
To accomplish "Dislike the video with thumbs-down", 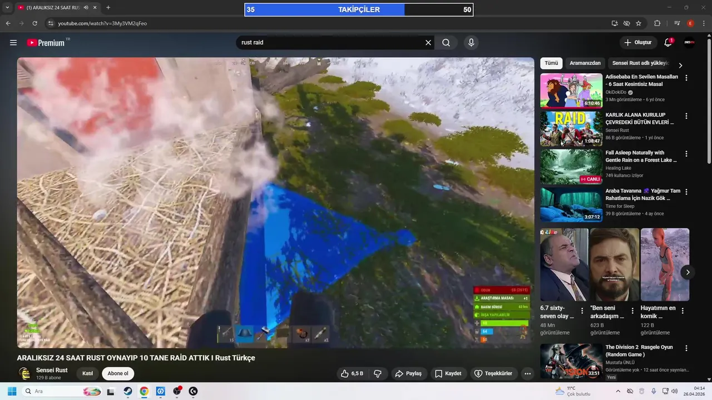I will click(x=378, y=373).
